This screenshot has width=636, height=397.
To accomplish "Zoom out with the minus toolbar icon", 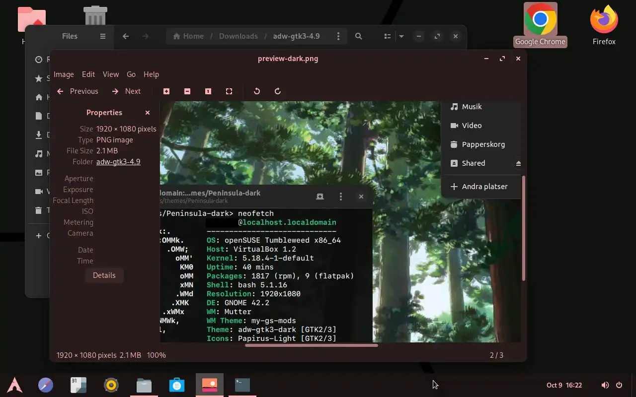I will (187, 91).
